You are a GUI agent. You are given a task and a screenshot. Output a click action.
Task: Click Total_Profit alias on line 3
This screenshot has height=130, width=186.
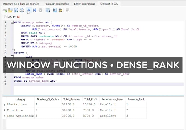[131, 29]
